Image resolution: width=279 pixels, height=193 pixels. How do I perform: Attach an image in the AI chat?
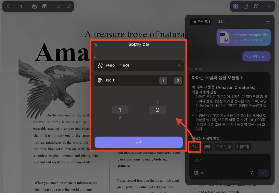point(251,173)
